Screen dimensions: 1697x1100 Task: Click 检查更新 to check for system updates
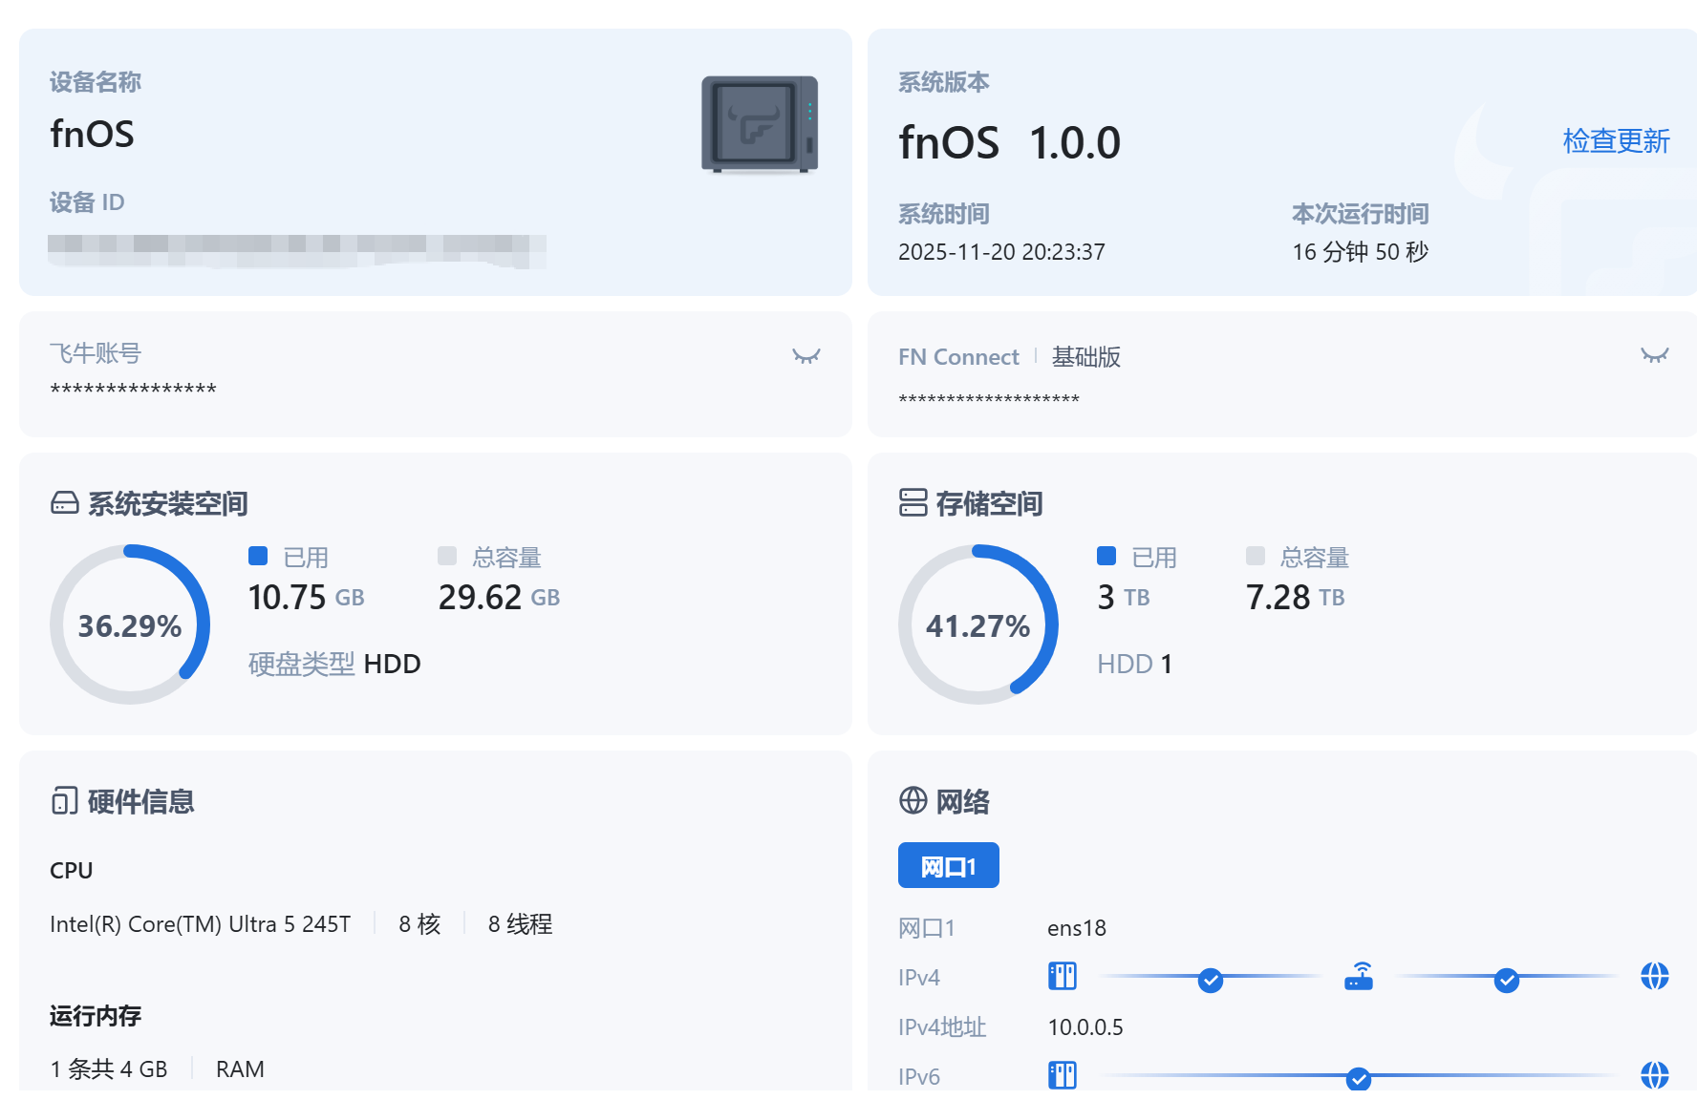pos(1616,141)
